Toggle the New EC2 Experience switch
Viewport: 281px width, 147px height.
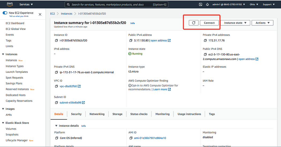5,13
